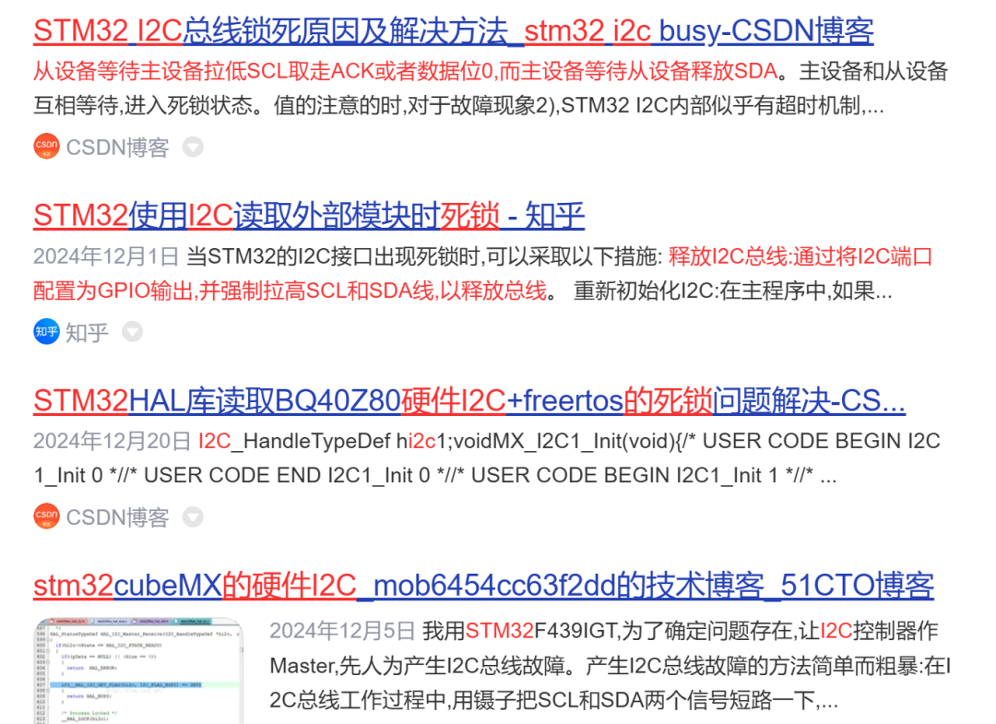Screen dimensions: 996x724
Task: Open the STM32HAL库读取BQ40Z80硬件I2C result title
Action: click(469, 400)
